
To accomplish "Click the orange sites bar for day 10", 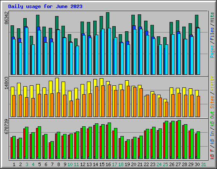I will 71,109.
